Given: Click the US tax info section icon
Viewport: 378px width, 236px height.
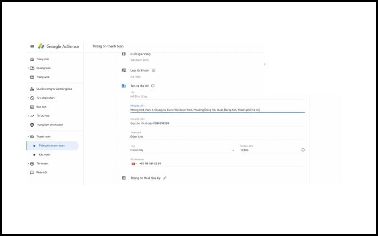Looking at the screenshot, I should pos(124,178).
